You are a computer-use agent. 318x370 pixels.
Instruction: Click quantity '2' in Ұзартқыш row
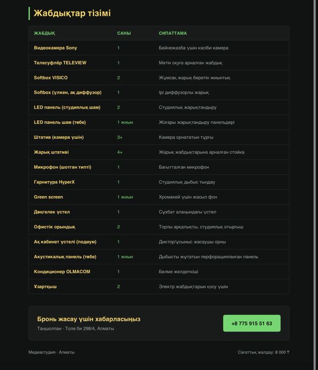[x=119, y=286]
